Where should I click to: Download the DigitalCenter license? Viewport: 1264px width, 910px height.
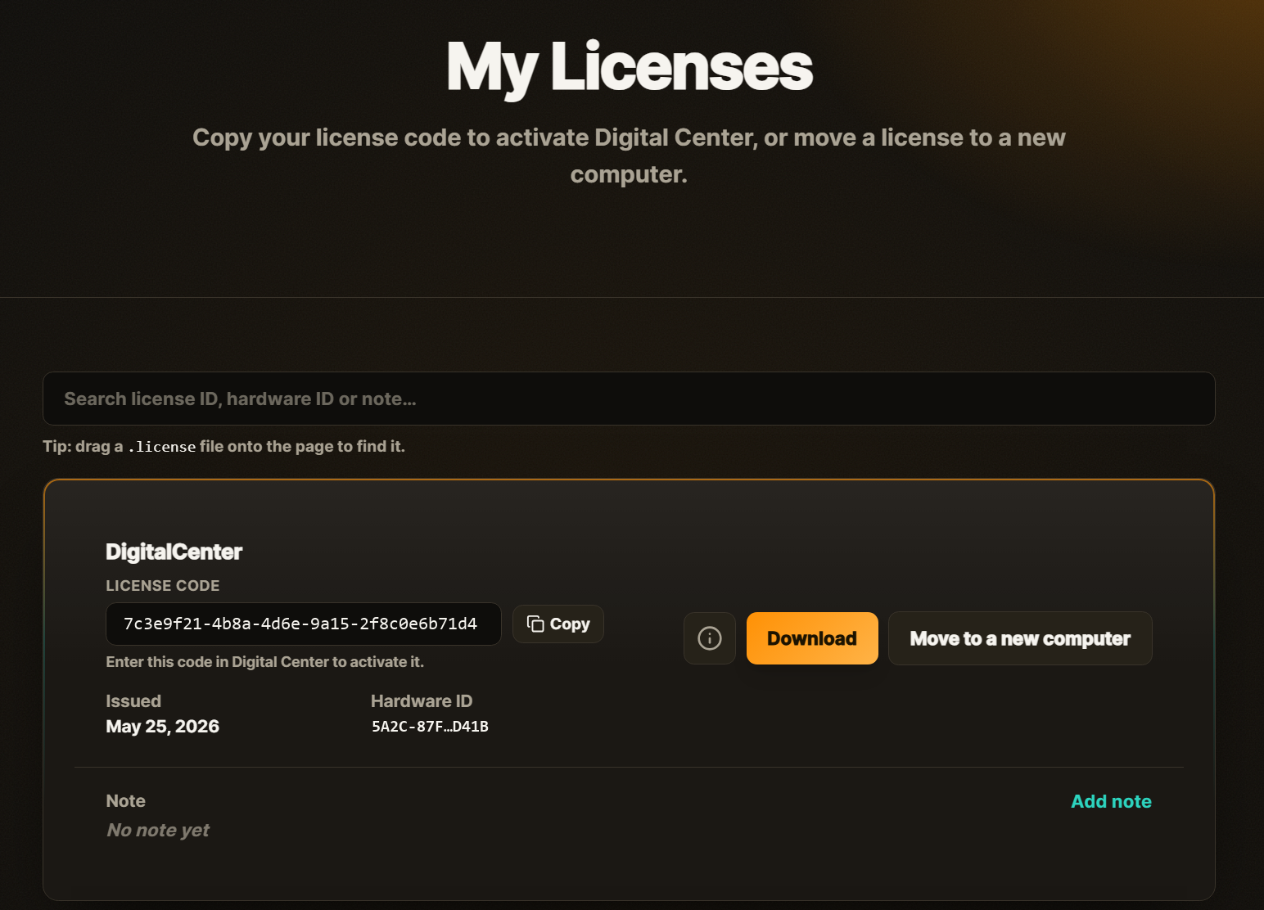click(x=812, y=638)
